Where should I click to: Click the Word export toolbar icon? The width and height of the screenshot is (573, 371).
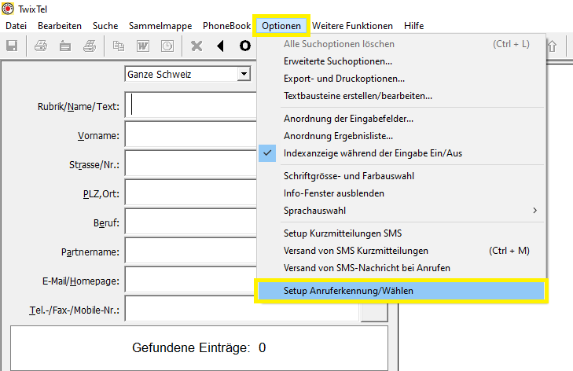143,46
